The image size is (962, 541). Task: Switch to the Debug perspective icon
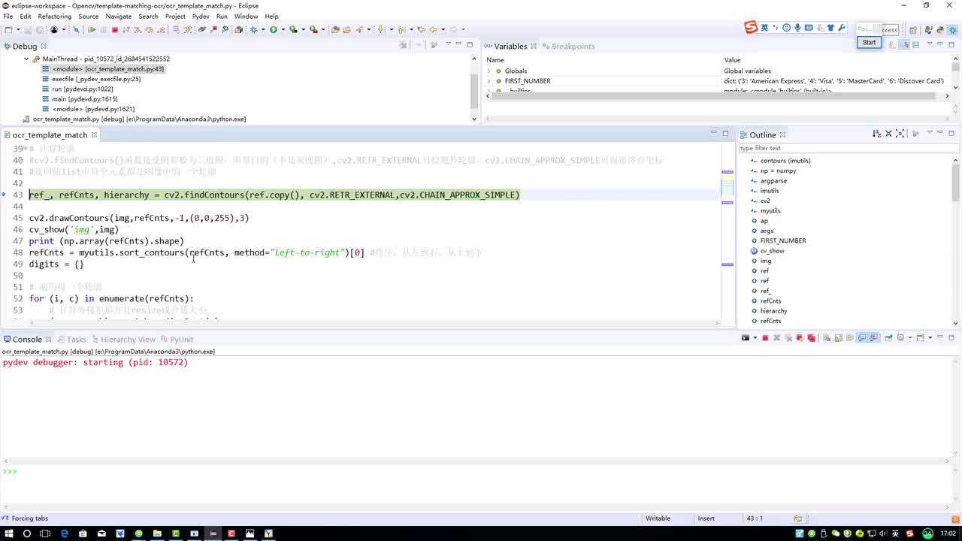[x=951, y=30]
